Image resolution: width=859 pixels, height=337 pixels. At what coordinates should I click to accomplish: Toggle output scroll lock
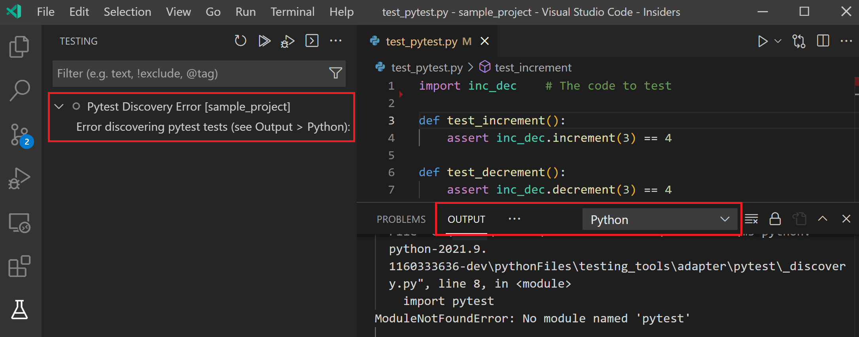click(775, 219)
